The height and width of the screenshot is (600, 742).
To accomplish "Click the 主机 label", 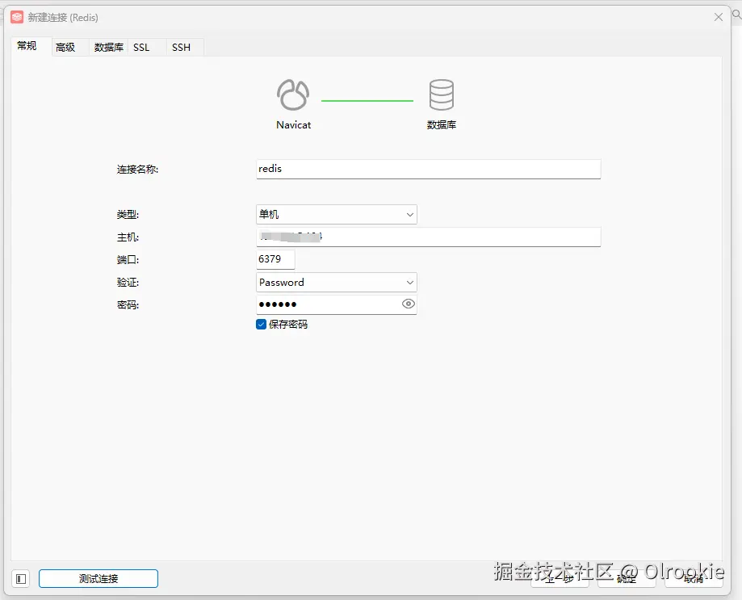I will point(128,237).
